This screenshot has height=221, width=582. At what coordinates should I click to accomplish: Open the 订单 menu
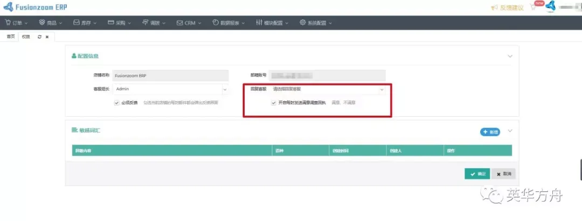(16, 23)
